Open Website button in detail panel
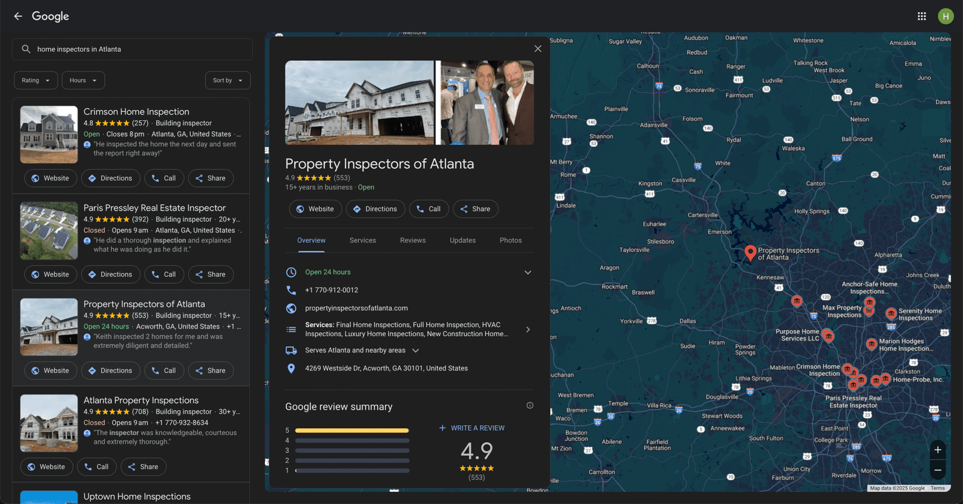Image resolution: width=963 pixels, height=504 pixels. point(315,209)
